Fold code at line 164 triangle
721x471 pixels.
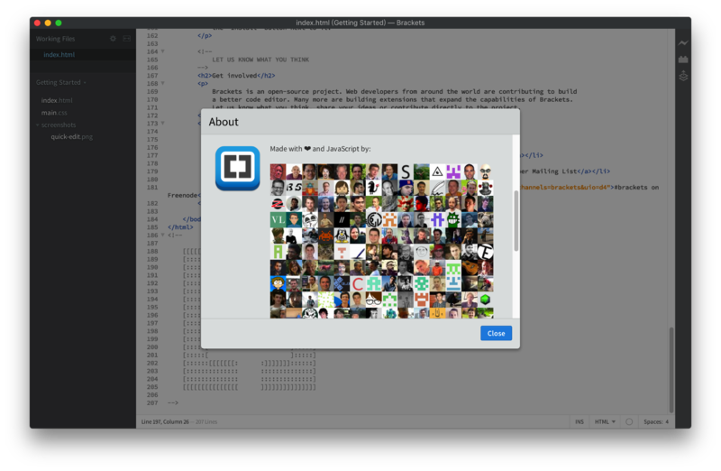tap(163, 51)
